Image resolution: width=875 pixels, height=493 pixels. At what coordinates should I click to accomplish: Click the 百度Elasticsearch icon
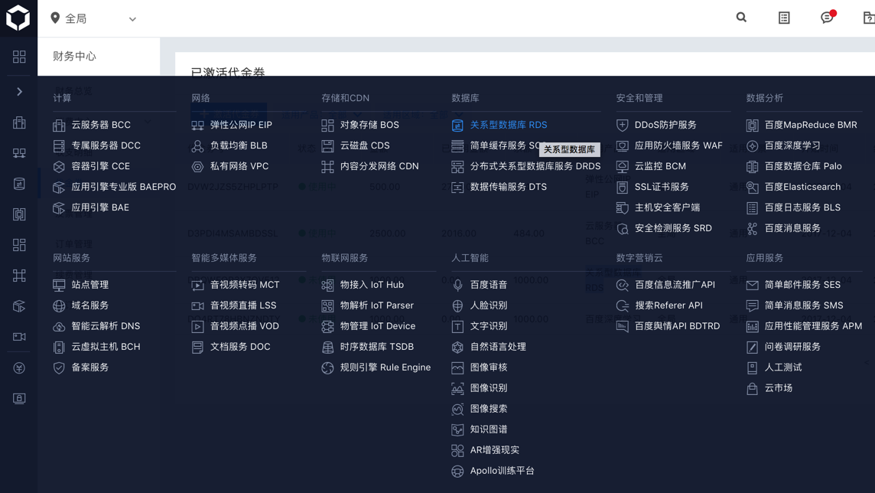[752, 187]
